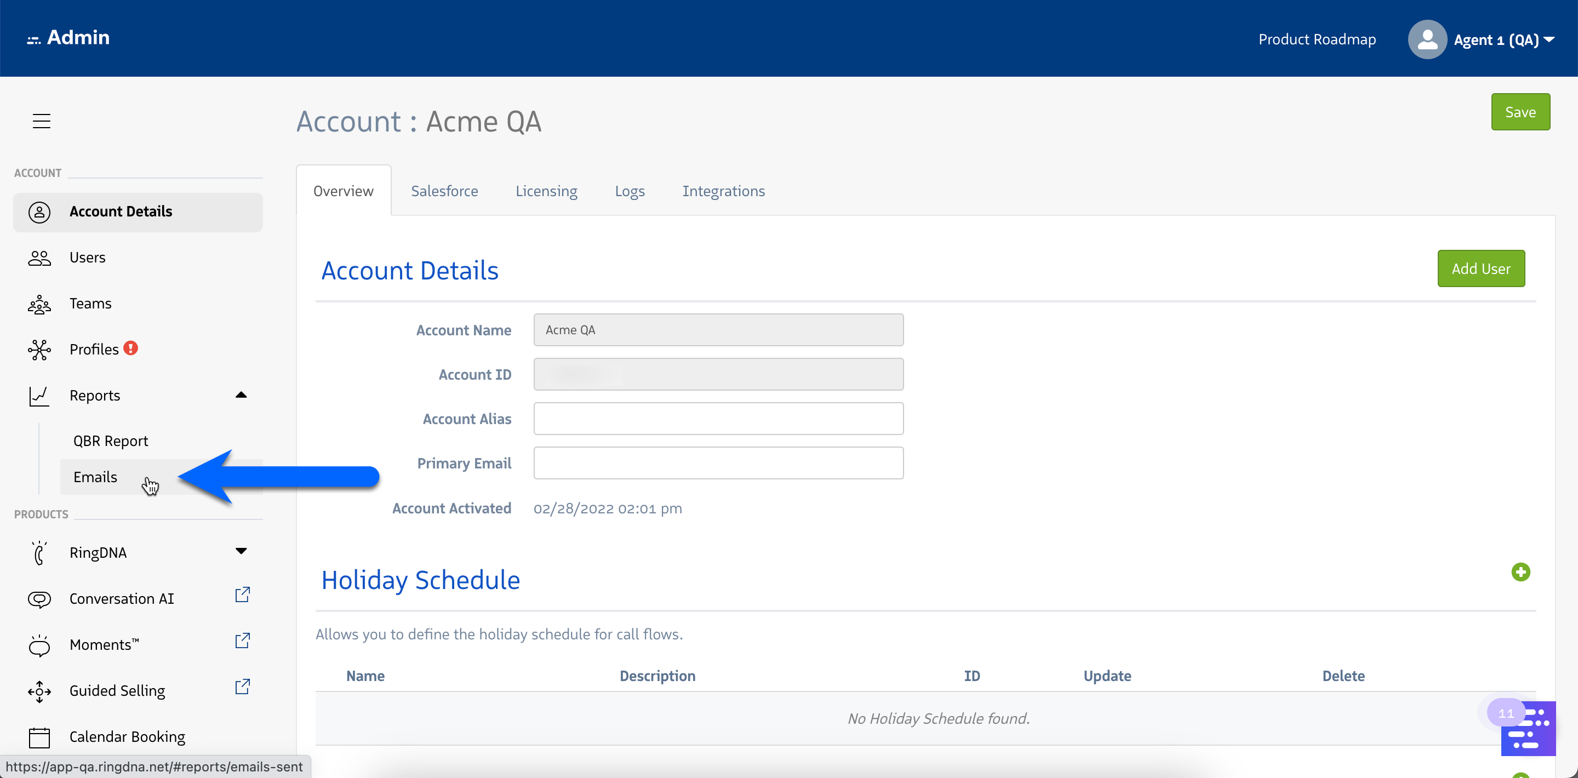
Task: Click the Account Details person icon
Action: click(39, 212)
